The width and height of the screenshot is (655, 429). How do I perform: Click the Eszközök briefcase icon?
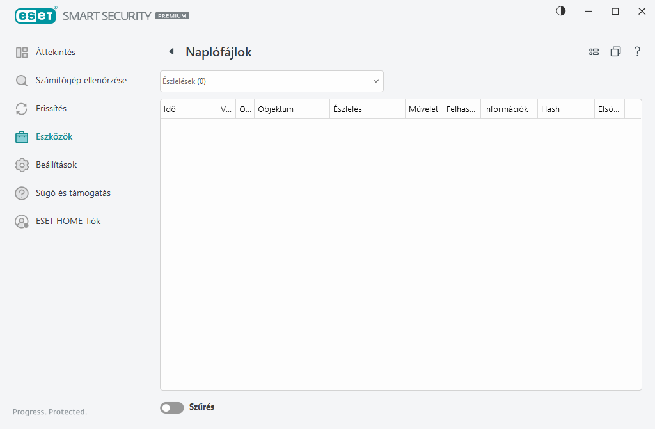22,137
